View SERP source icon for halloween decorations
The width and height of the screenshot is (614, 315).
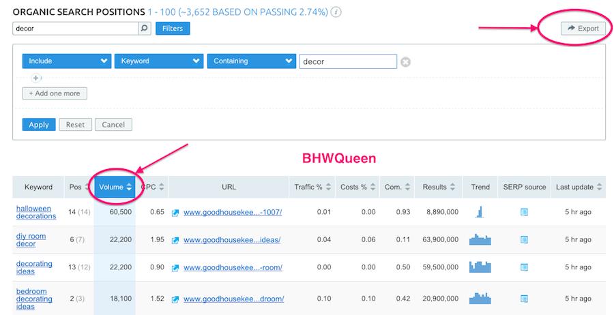coord(524,213)
